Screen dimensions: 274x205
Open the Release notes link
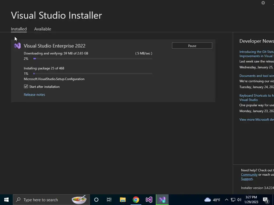[35, 94]
